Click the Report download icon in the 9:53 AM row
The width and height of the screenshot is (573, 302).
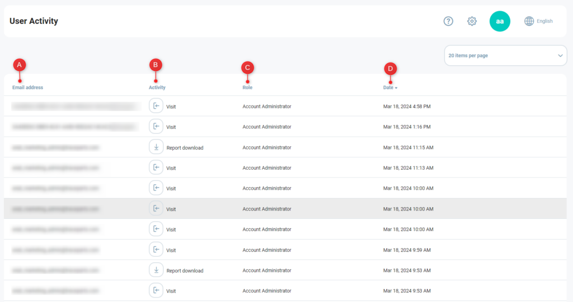[x=156, y=270]
